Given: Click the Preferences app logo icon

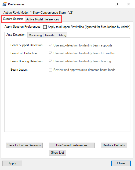Looking at the screenshot, I should tap(5, 4).
